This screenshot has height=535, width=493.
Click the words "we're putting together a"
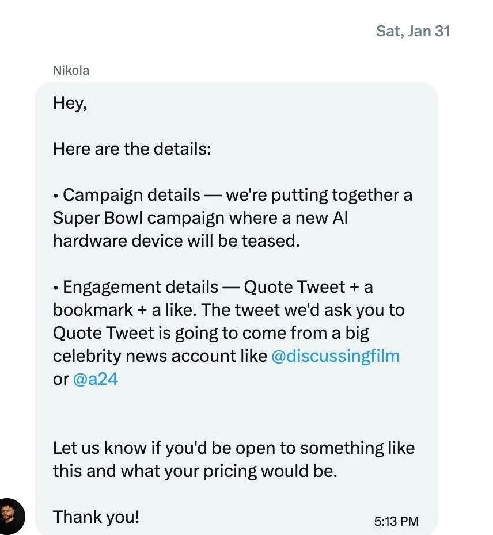(319, 196)
